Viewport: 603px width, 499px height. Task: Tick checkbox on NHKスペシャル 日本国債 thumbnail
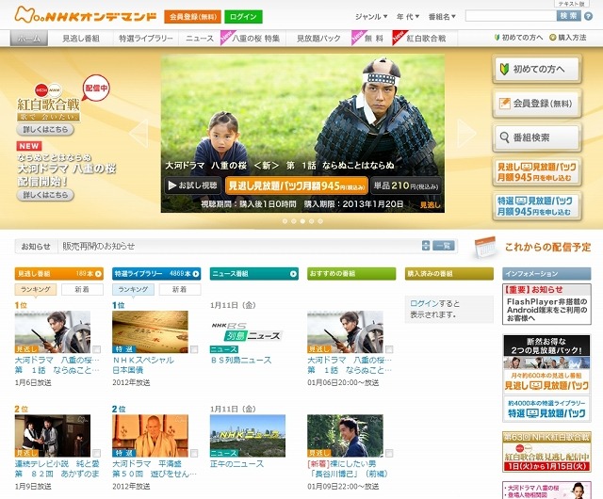(194, 349)
